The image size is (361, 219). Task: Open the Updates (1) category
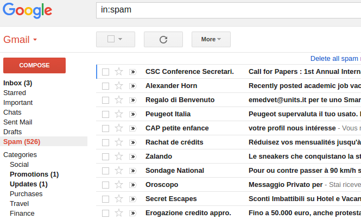tap(29, 184)
